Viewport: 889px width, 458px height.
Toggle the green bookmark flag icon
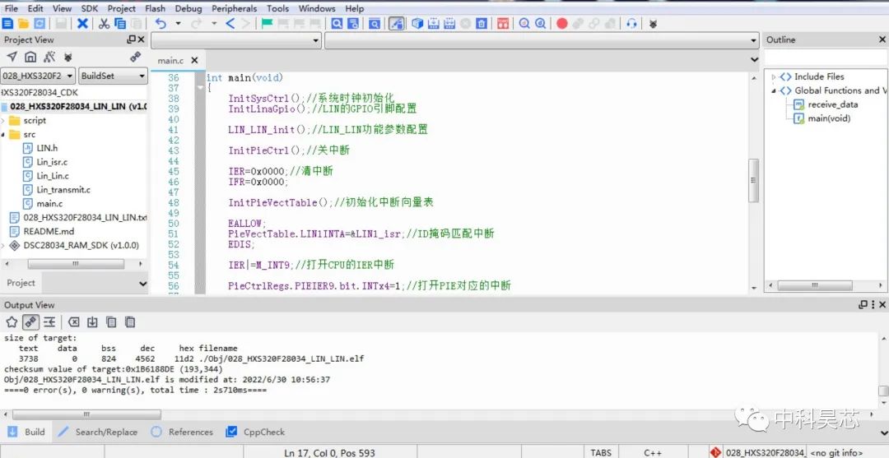(x=267, y=23)
